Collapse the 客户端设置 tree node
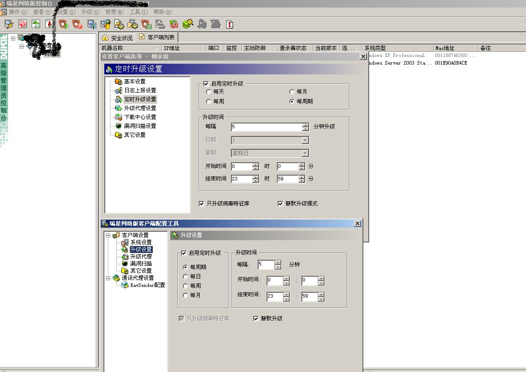Image resolution: width=526 pixels, height=372 pixels. point(108,235)
